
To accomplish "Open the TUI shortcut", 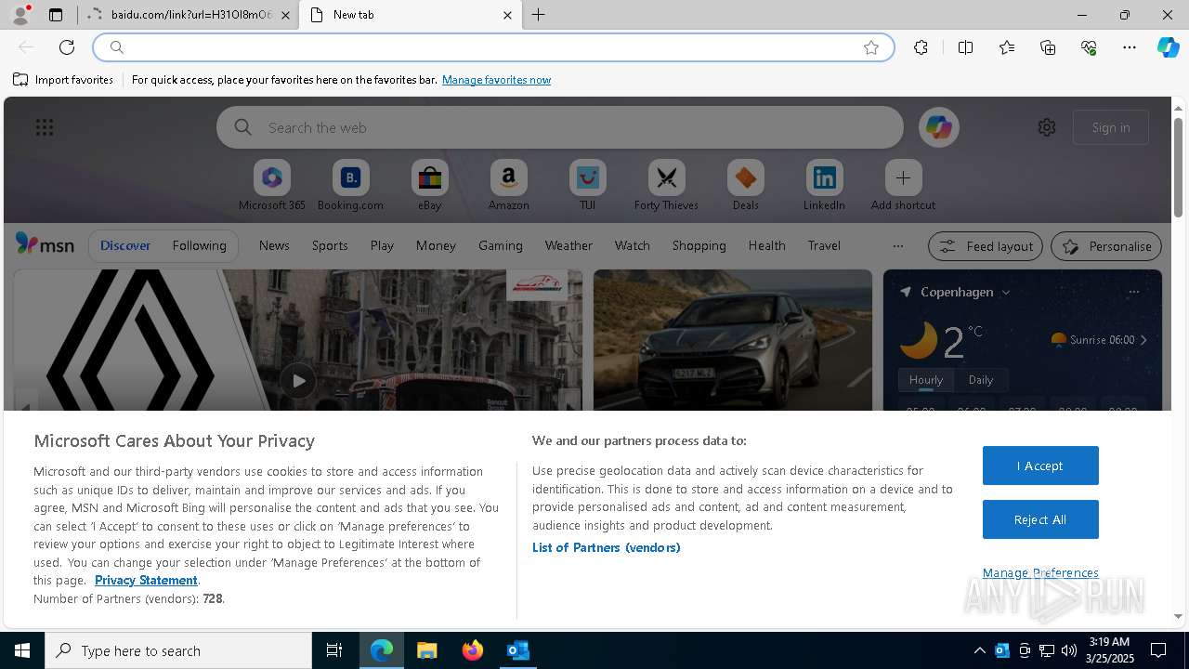I will pos(587,186).
